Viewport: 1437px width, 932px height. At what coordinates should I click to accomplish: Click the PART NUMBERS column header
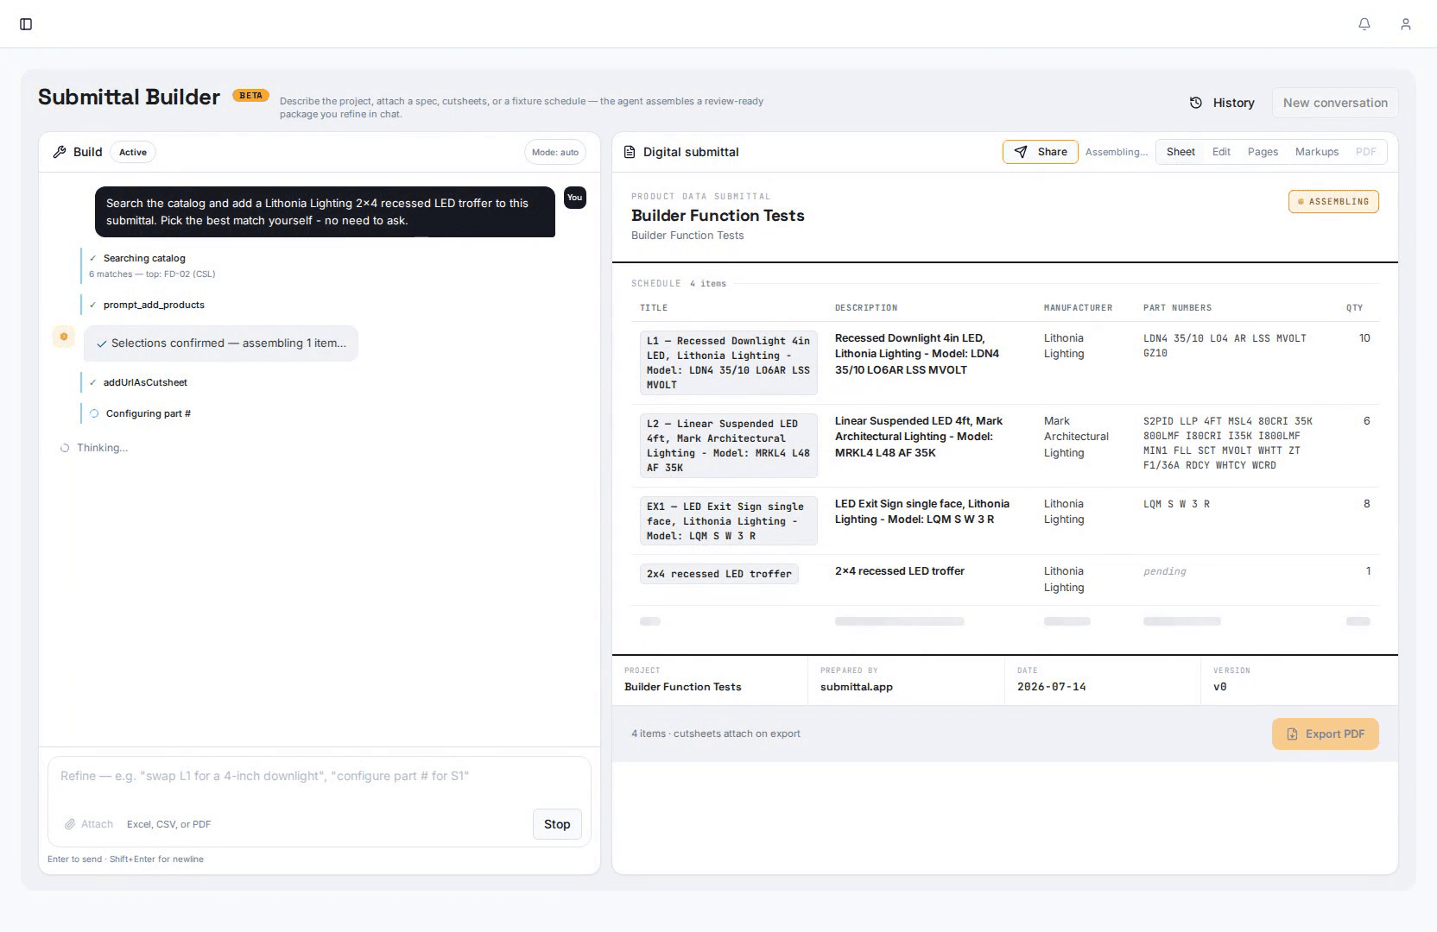pos(1177,308)
